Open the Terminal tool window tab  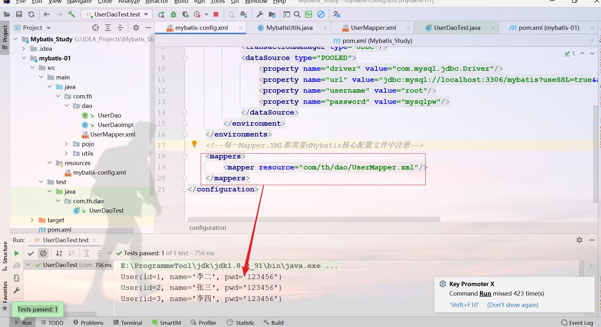[128, 323]
